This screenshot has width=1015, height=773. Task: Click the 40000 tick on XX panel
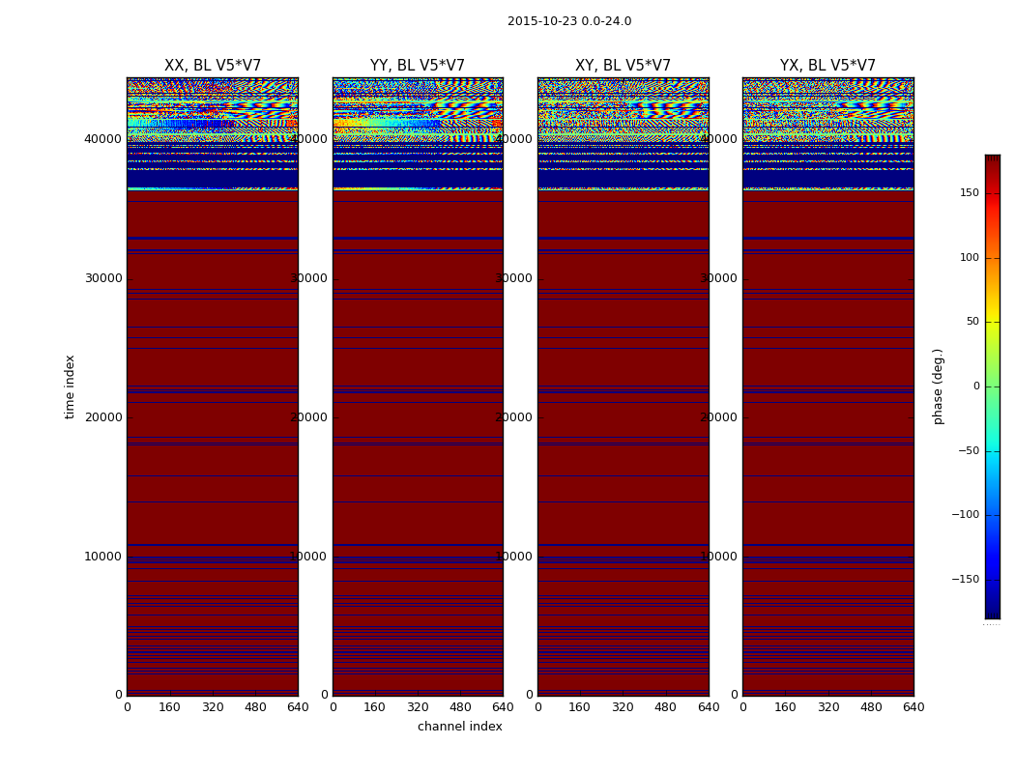(103, 139)
